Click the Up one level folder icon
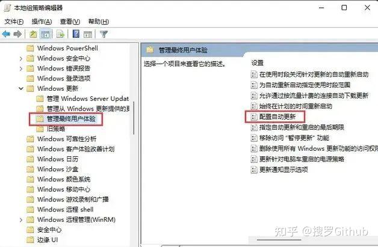This screenshot has width=378, height=247. pos(33,34)
